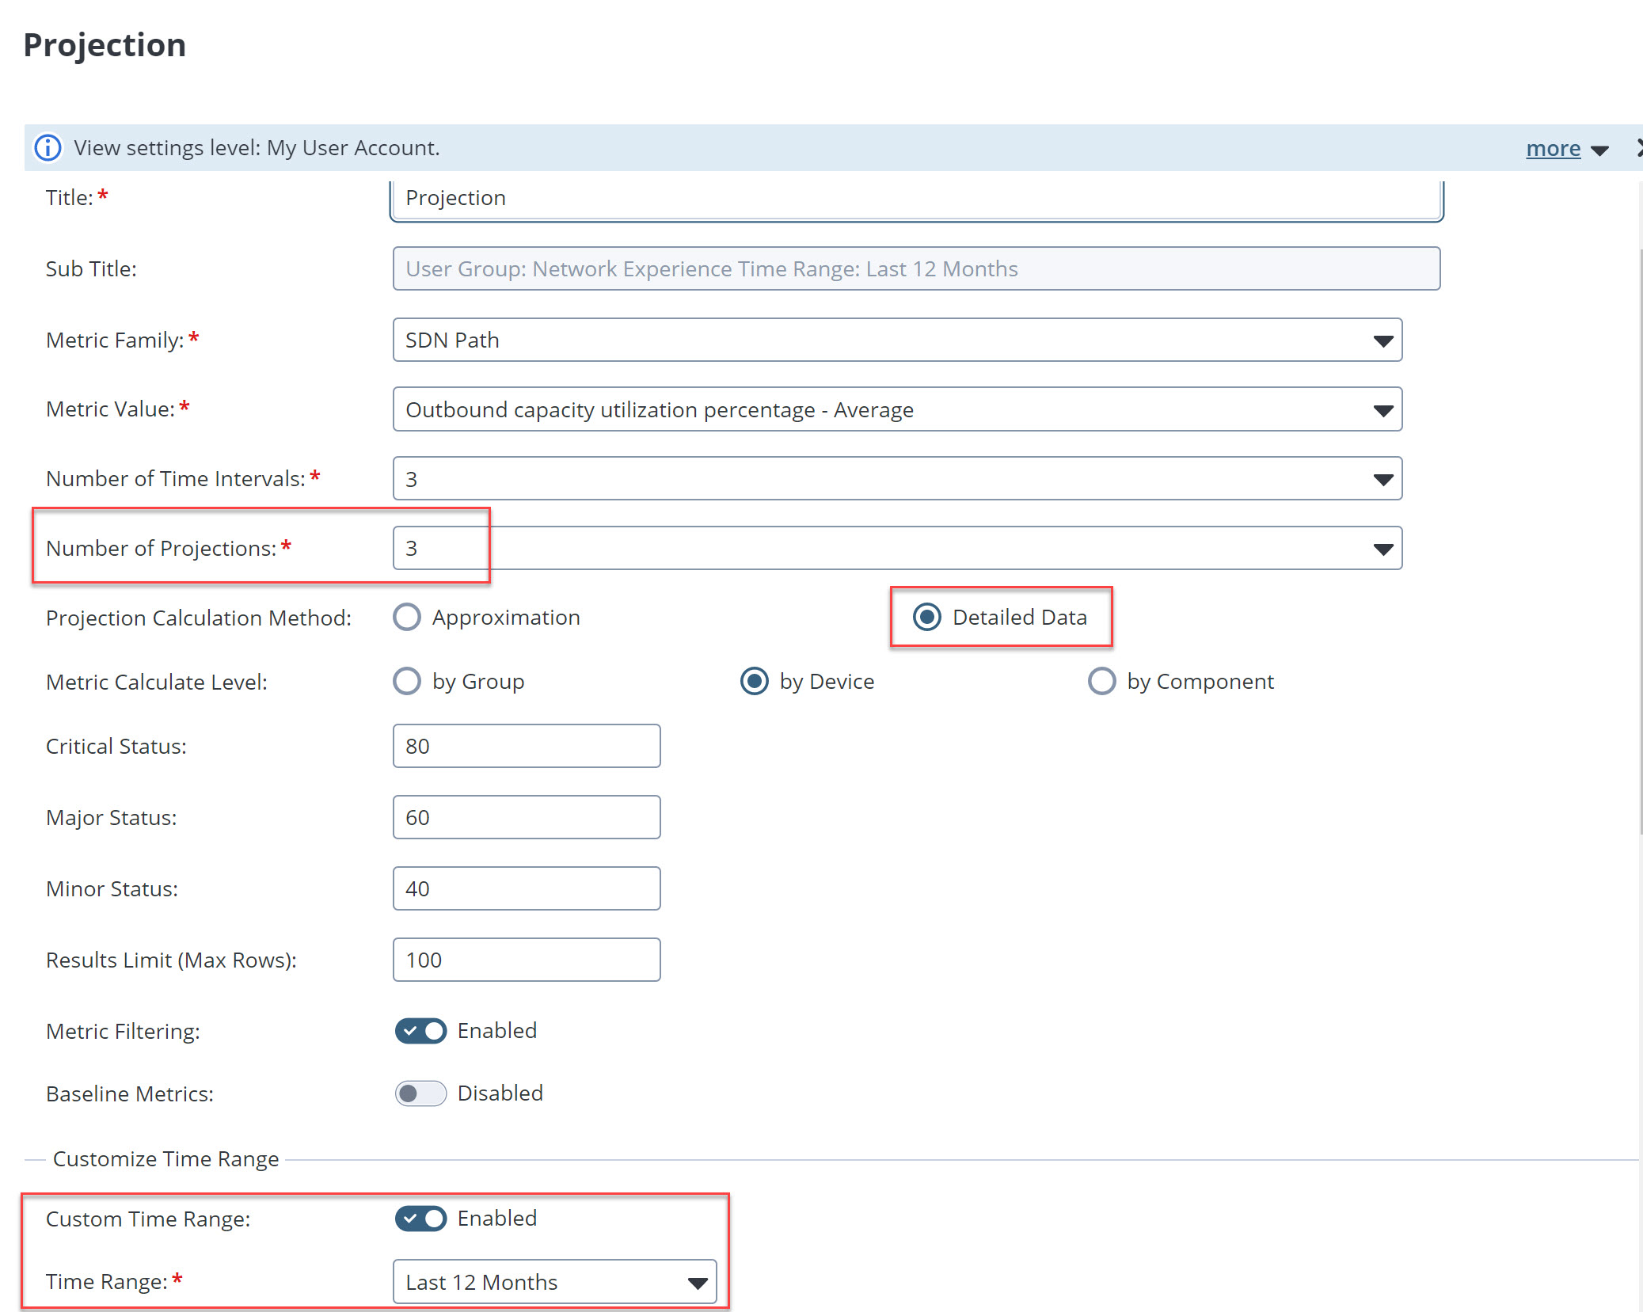Click the 'Customize Time Range' section heading
Viewport: 1643px width, 1312px height.
click(x=165, y=1159)
